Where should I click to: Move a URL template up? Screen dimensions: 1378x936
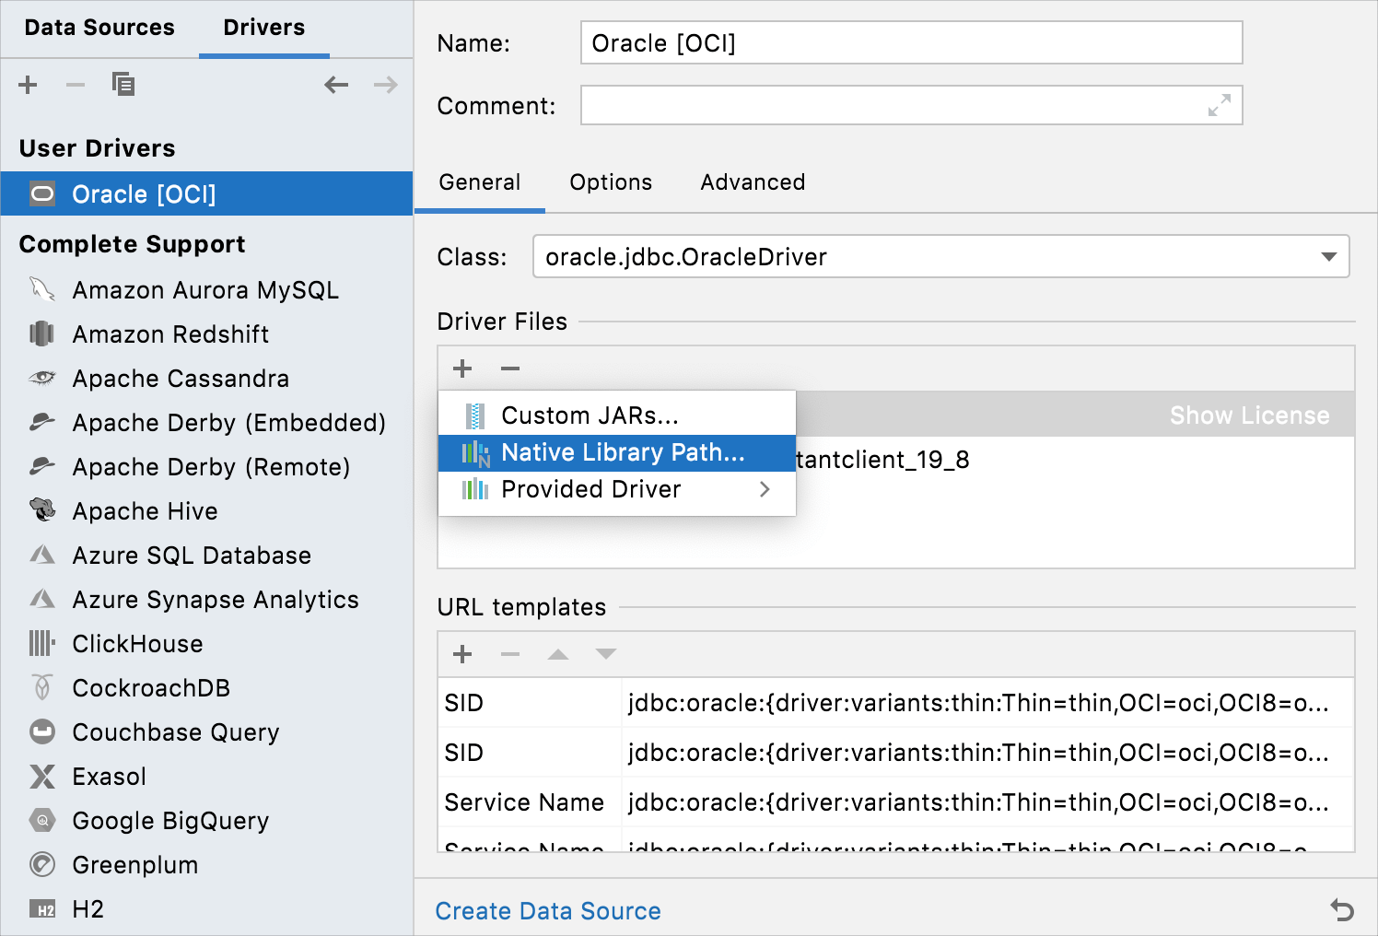[x=557, y=654]
